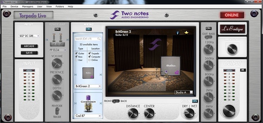The width and height of the screenshot is (263, 123).
Task: Go to previous power amp with the left arrow
Action: 47,40
